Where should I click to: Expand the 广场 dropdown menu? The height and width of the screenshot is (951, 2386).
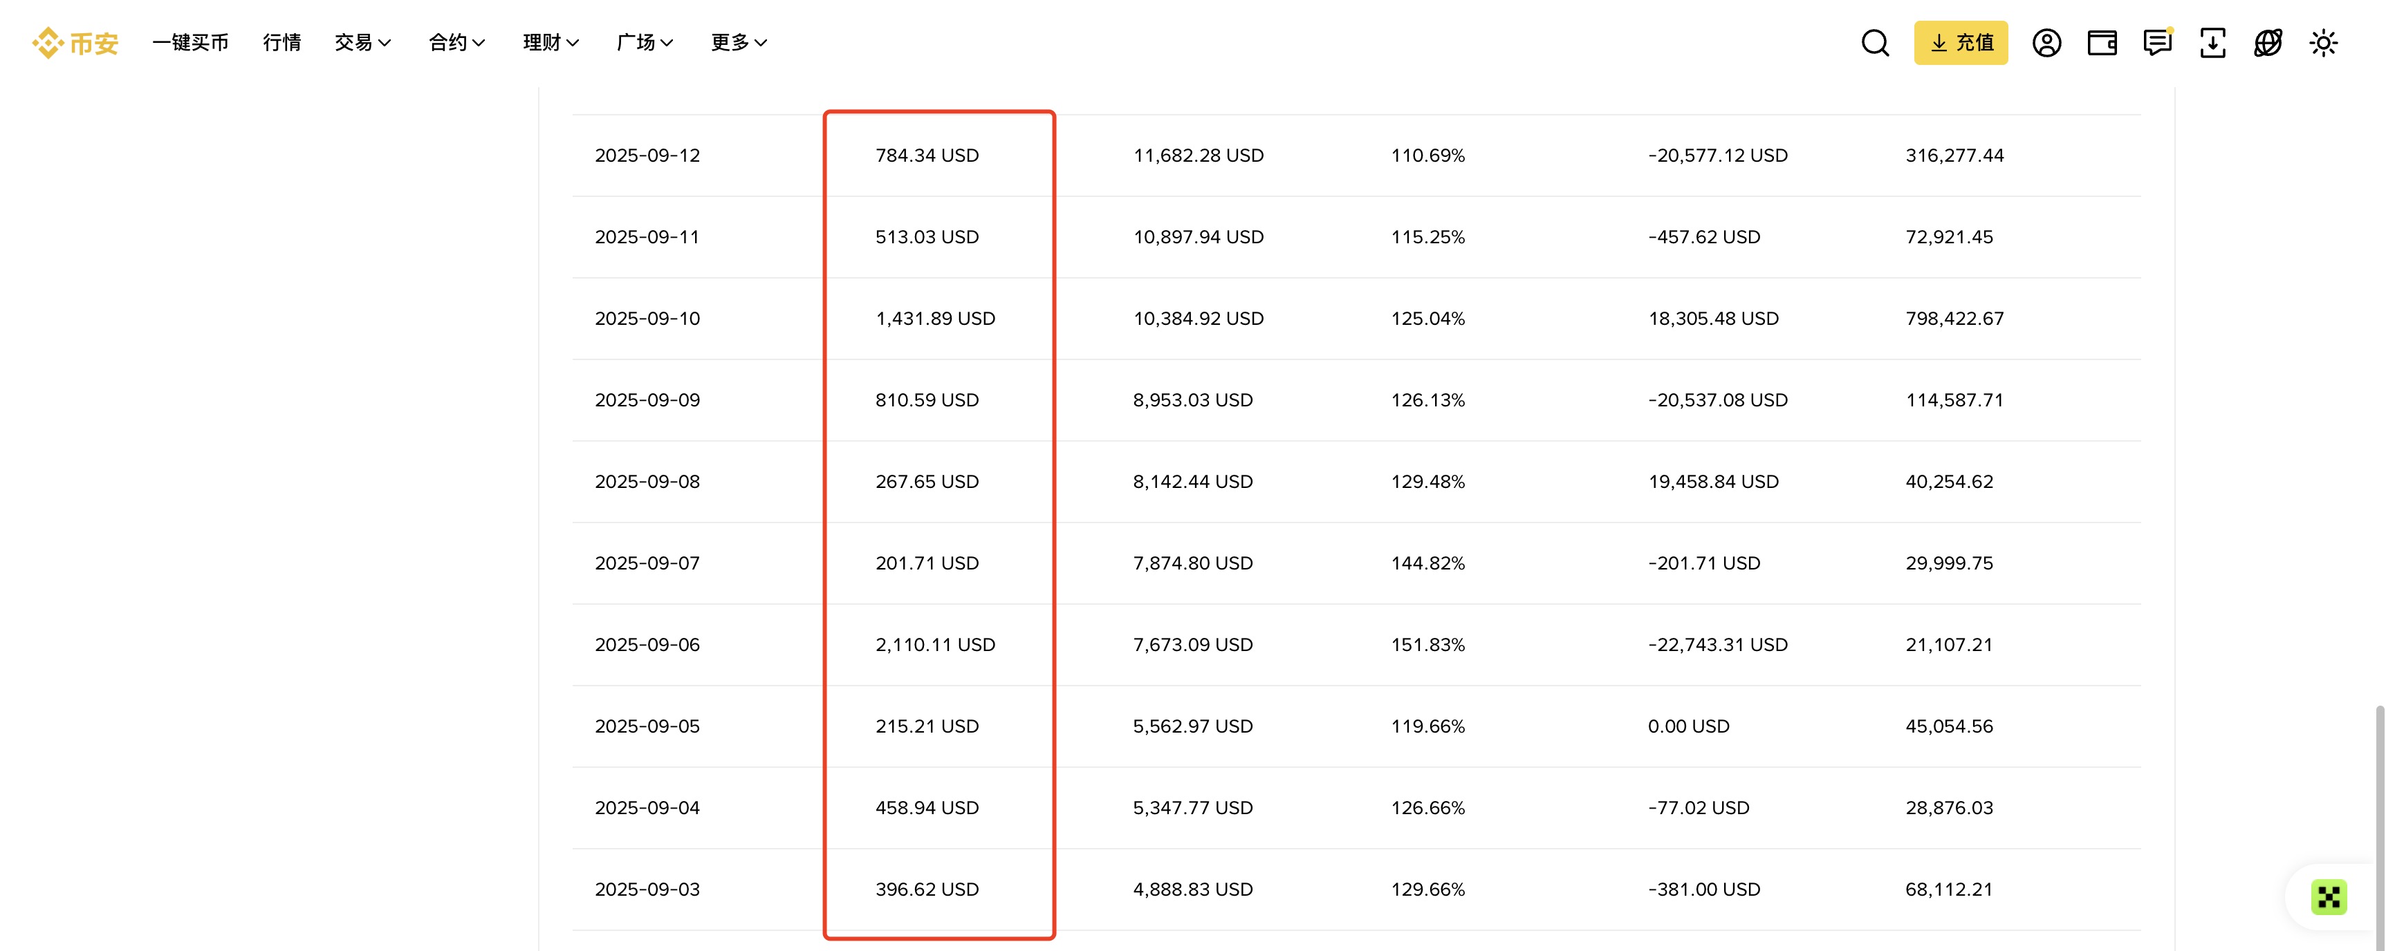tap(645, 43)
